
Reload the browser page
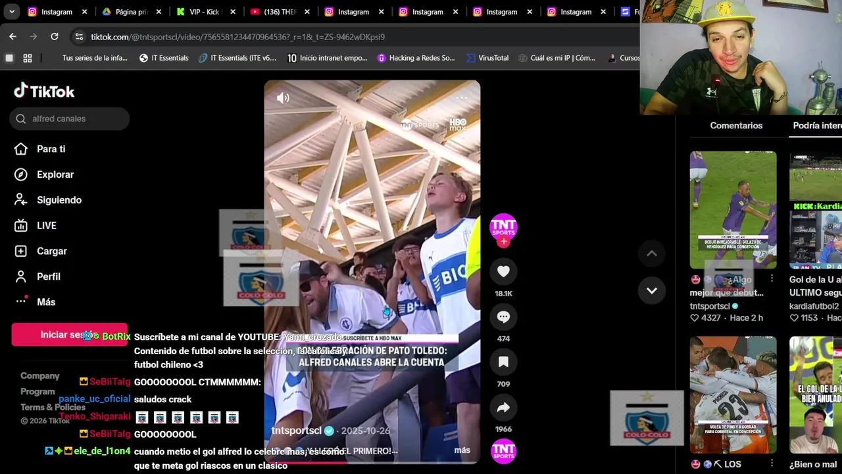55,37
